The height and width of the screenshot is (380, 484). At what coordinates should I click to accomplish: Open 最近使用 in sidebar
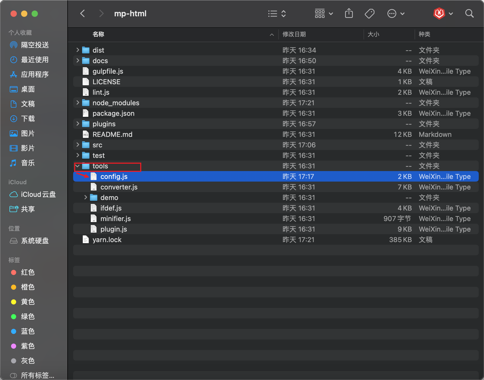[29, 60]
